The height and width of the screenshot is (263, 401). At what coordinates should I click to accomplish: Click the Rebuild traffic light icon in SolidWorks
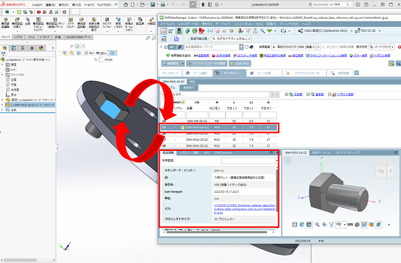click(x=203, y=4)
